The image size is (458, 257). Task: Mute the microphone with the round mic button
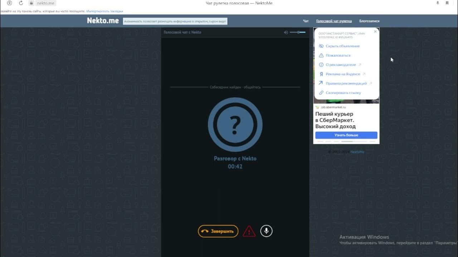coord(266,231)
